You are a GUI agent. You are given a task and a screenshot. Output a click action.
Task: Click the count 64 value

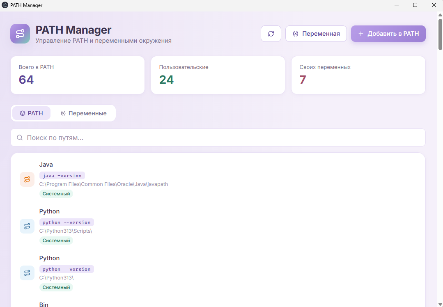click(x=26, y=80)
